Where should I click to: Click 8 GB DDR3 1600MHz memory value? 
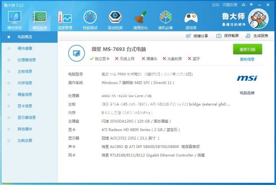(x=127, y=113)
